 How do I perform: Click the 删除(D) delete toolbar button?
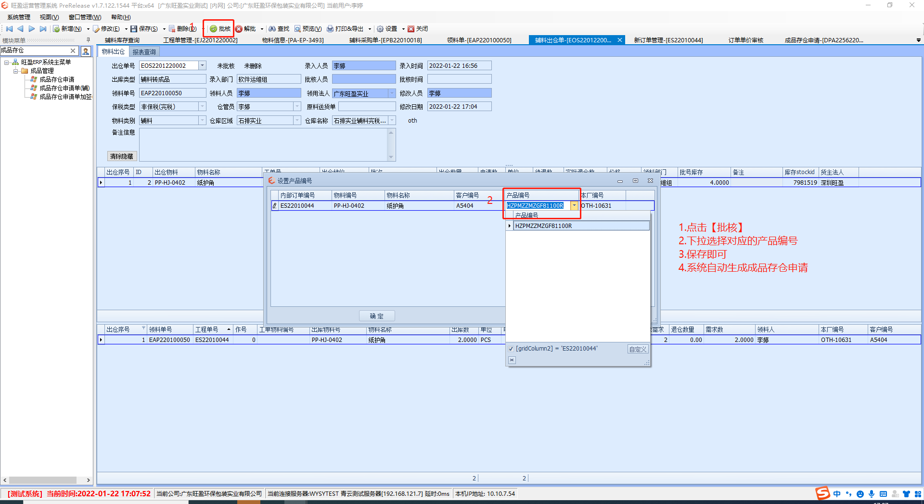coord(183,29)
